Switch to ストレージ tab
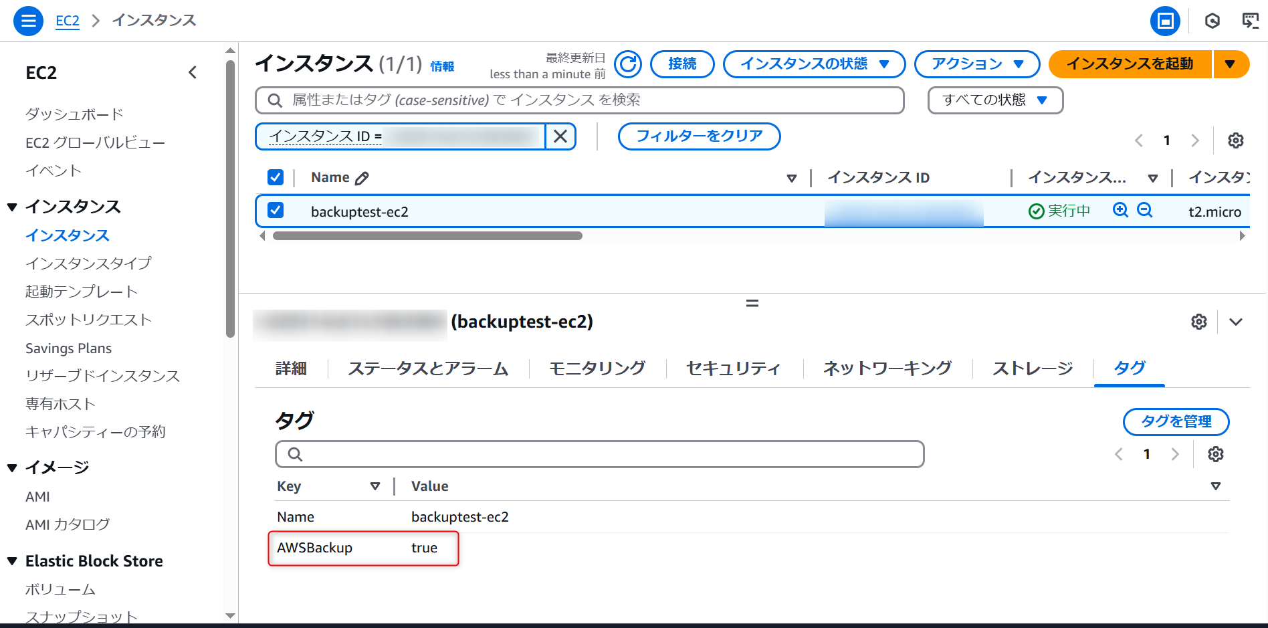The image size is (1268, 628). pos(1033,369)
